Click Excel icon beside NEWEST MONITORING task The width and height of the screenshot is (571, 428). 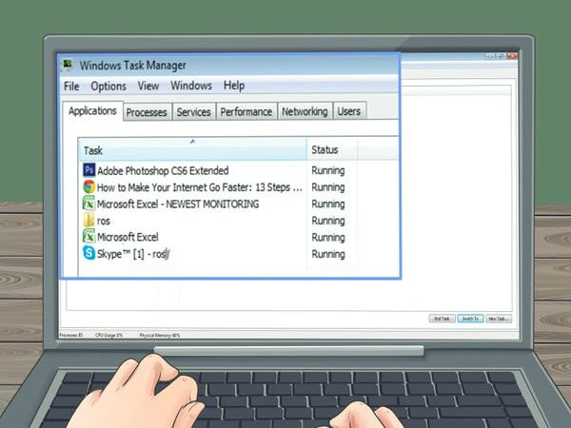[89, 204]
